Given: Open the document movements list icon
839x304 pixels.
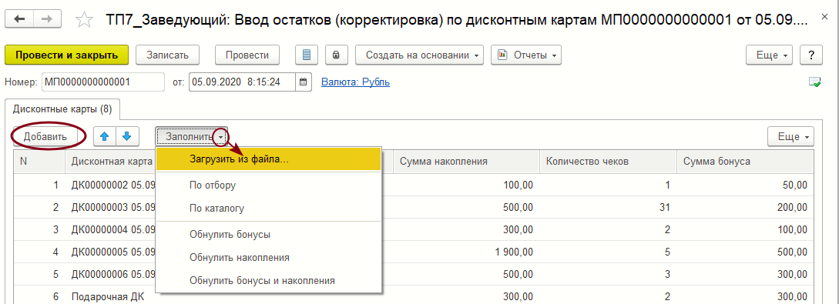Looking at the screenshot, I should [307, 55].
